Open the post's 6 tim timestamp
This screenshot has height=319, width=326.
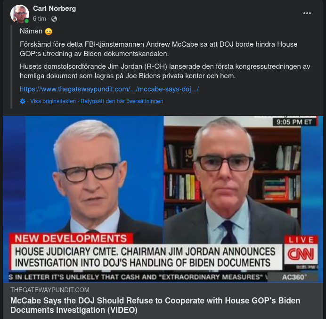[x=39, y=19]
